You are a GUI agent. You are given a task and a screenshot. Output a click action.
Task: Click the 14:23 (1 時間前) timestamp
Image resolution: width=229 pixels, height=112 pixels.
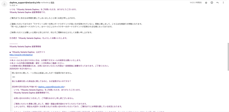pos(196,3)
